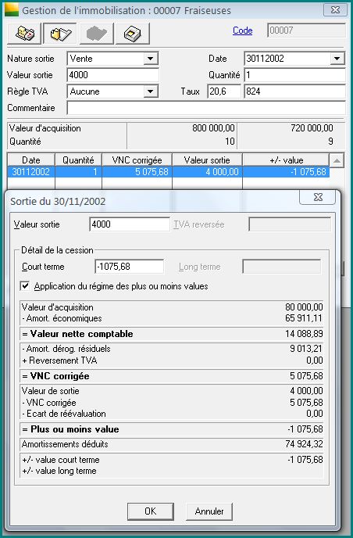Confirm with the OK button
The width and height of the screenshot is (353, 538).
[x=151, y=511]
